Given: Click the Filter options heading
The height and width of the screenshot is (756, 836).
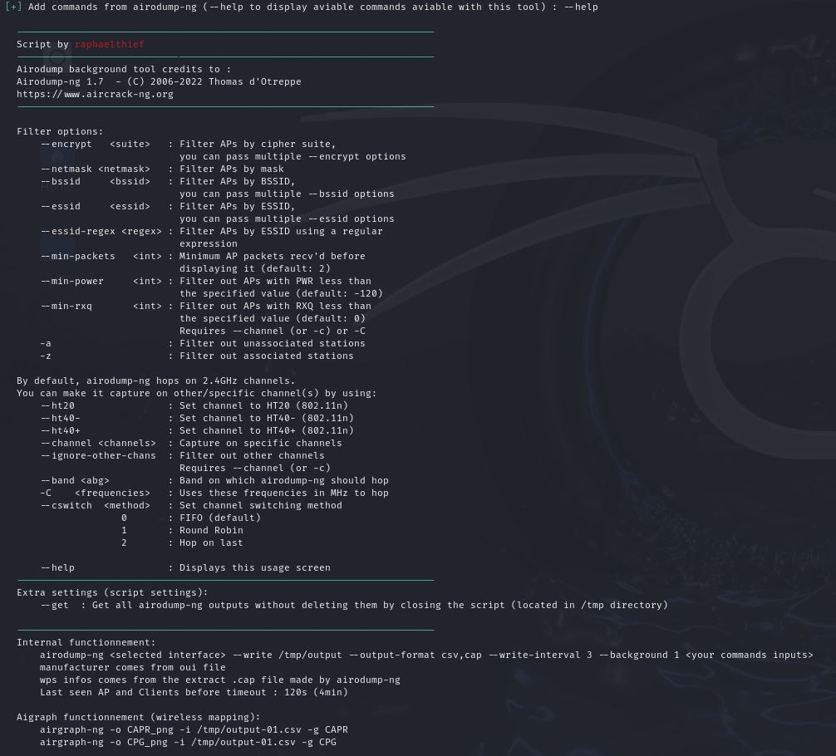Looking at the screenshot, I should coord(60,131).
